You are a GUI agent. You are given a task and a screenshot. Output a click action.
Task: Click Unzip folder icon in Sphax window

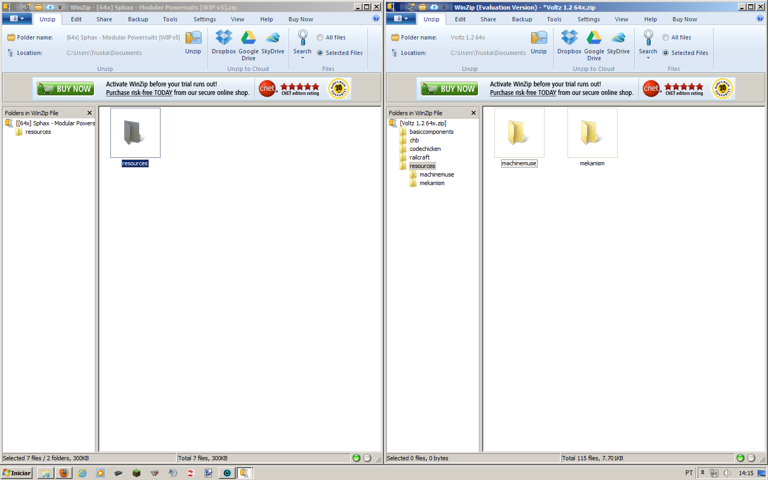point(193,37)
